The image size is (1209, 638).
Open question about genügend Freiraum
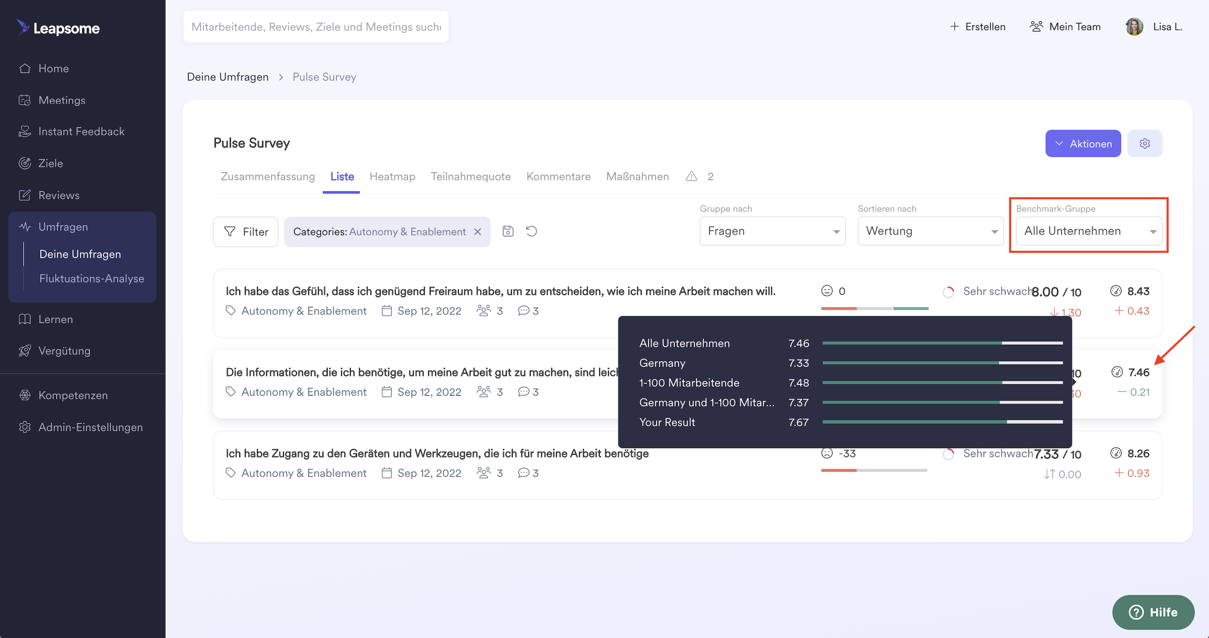501,291
